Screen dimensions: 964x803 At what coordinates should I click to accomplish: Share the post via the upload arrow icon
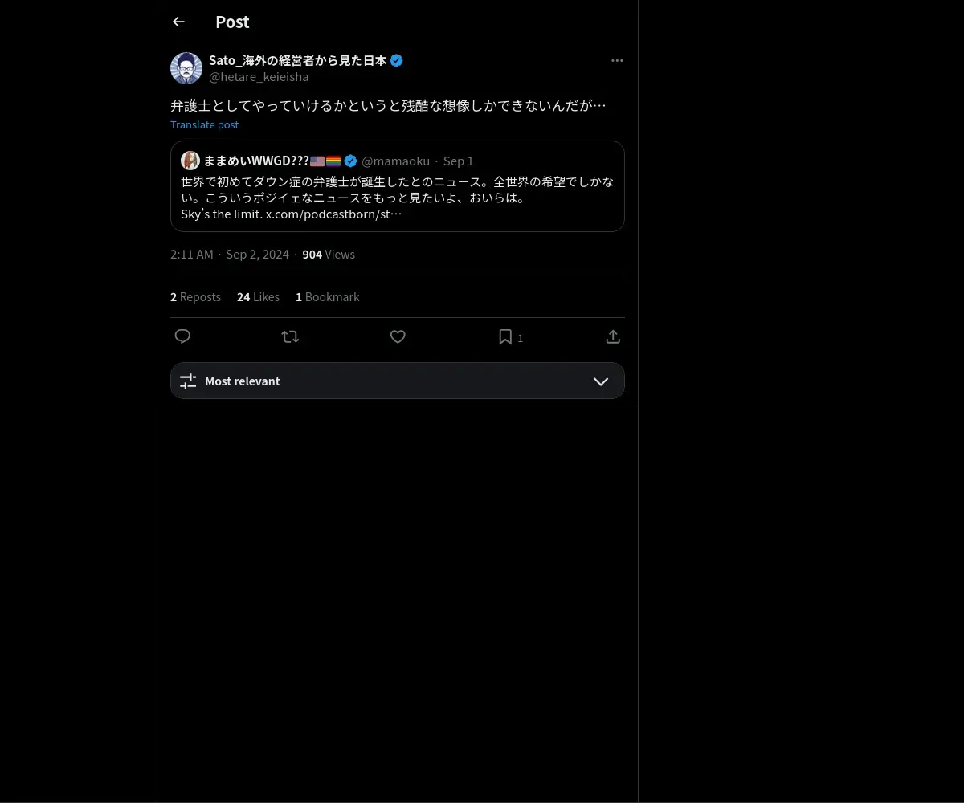pyautogui.click(x=613, y=336)
